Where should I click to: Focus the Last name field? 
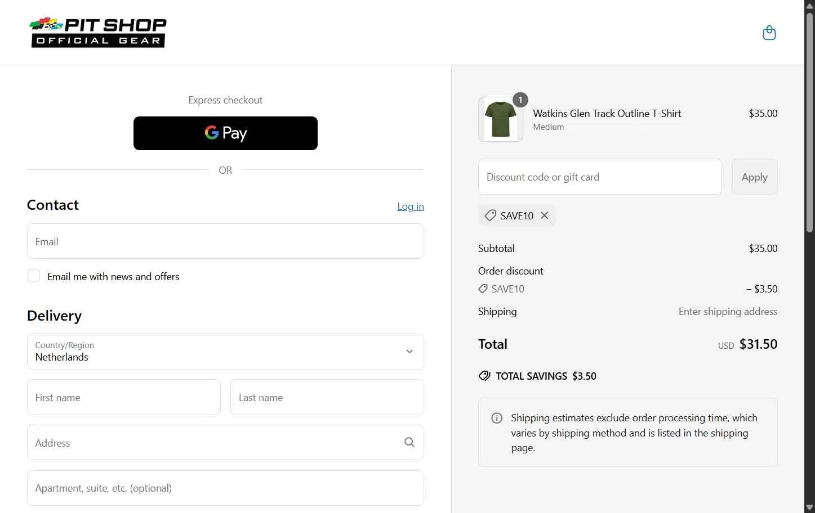[327, 397]
